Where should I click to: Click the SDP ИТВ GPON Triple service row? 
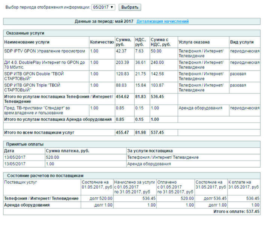click(x=132, y=88)
